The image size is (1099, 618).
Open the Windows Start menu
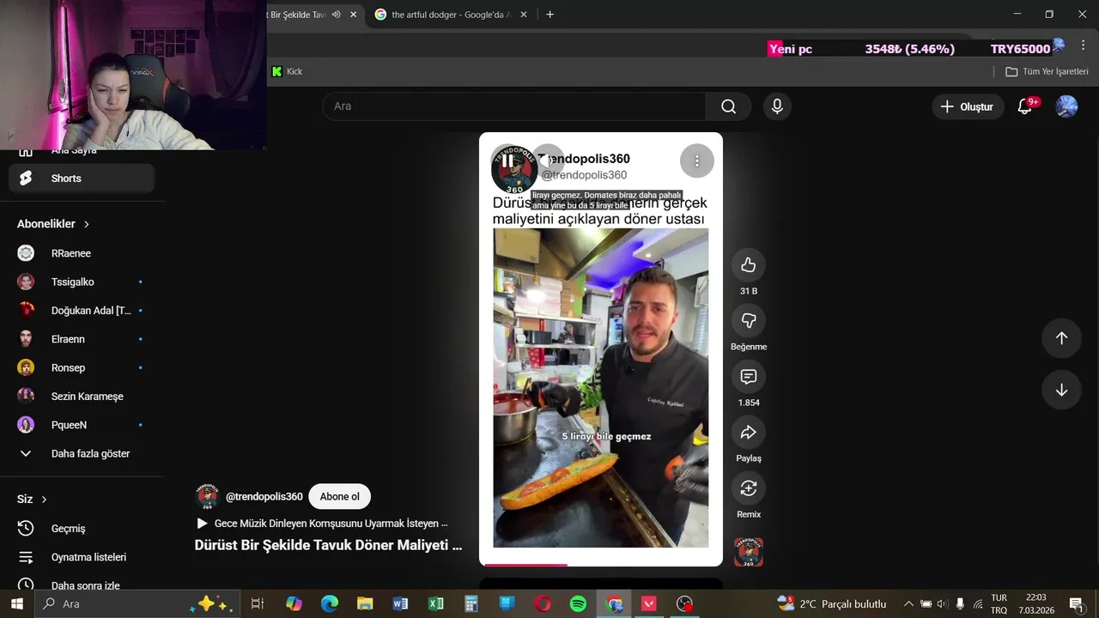(x=17, y=604)
